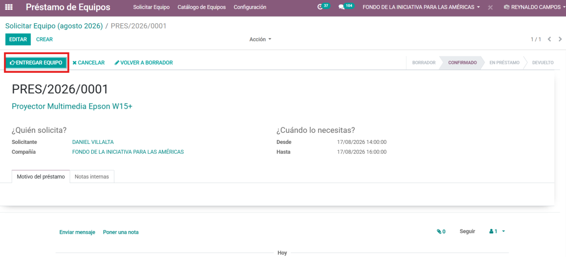Open Catálogo de Equipos menu
This screenshot has height=257, width=566.
(201, 7)
